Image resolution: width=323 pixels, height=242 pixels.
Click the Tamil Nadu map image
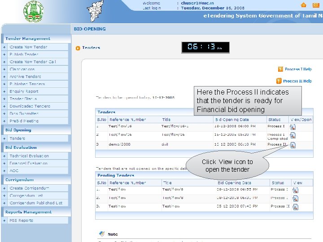coord(96,11)
